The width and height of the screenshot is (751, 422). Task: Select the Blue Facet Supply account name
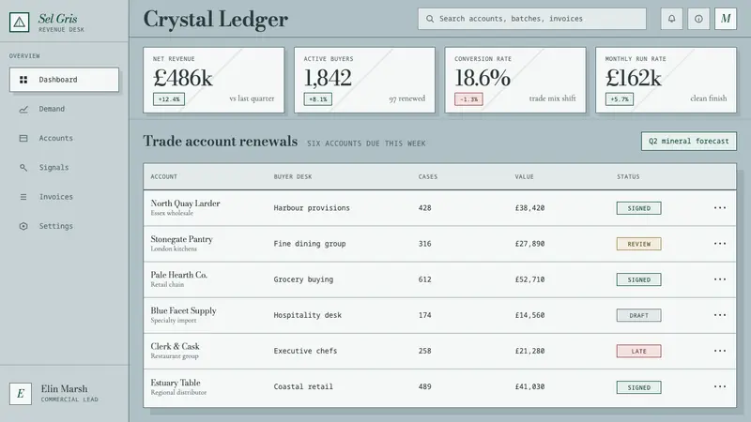[x=183, y=311]
